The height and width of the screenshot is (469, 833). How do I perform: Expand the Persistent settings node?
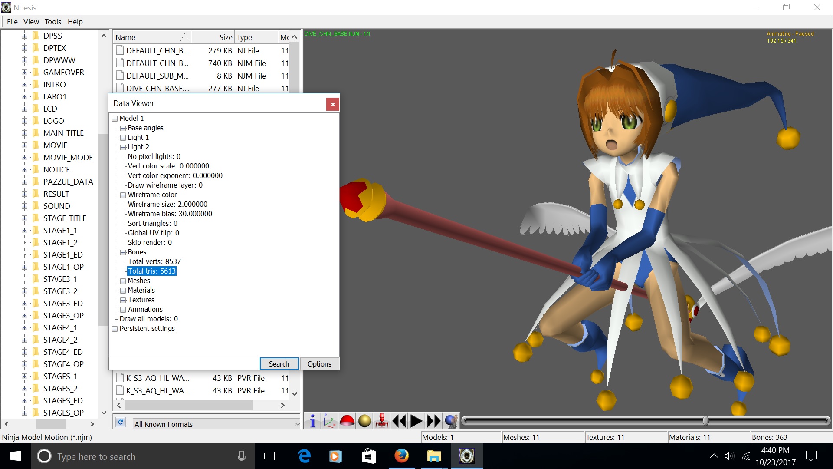115,329
